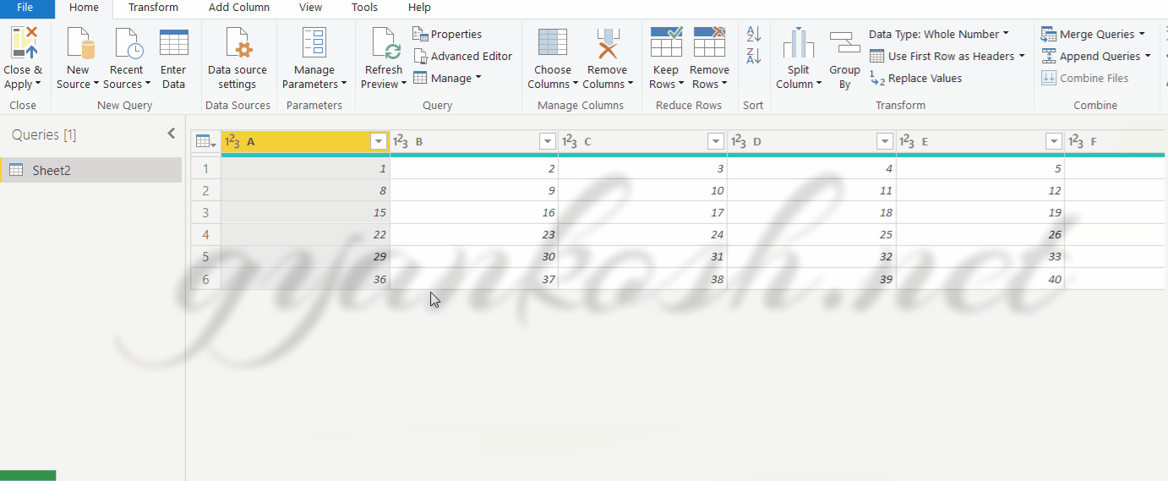
Task: Click column D data type icon
Action: 739,142
